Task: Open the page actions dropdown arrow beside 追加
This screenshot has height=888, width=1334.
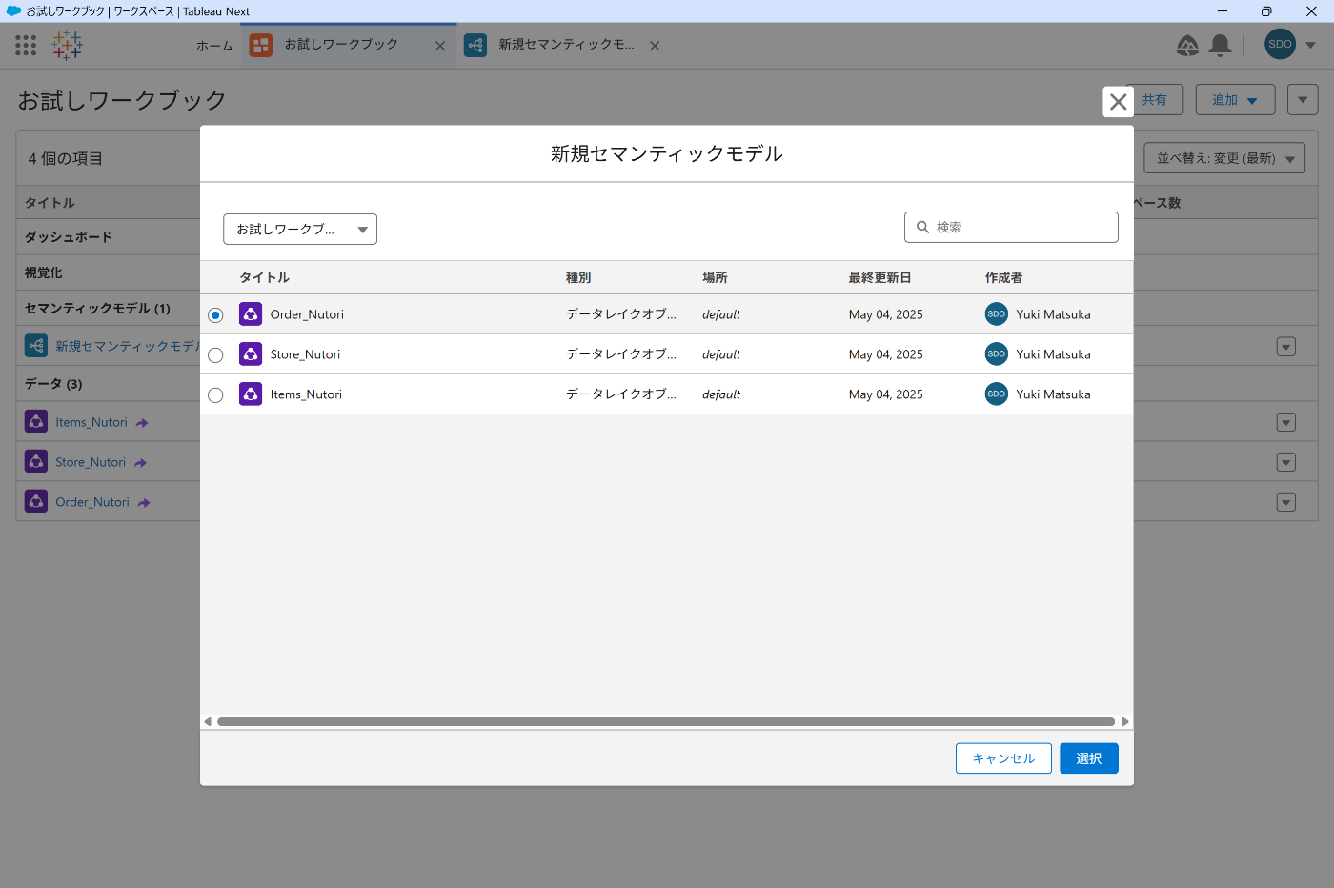Action: (x=1303, y=100)
